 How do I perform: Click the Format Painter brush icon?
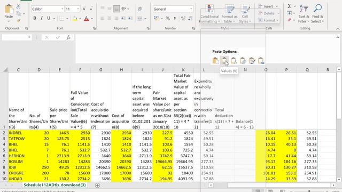[19, 21]
